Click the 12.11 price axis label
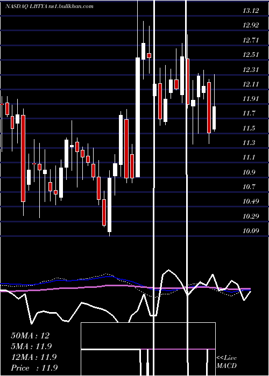Viewport: 269px width, 376px height. point(251,84)
